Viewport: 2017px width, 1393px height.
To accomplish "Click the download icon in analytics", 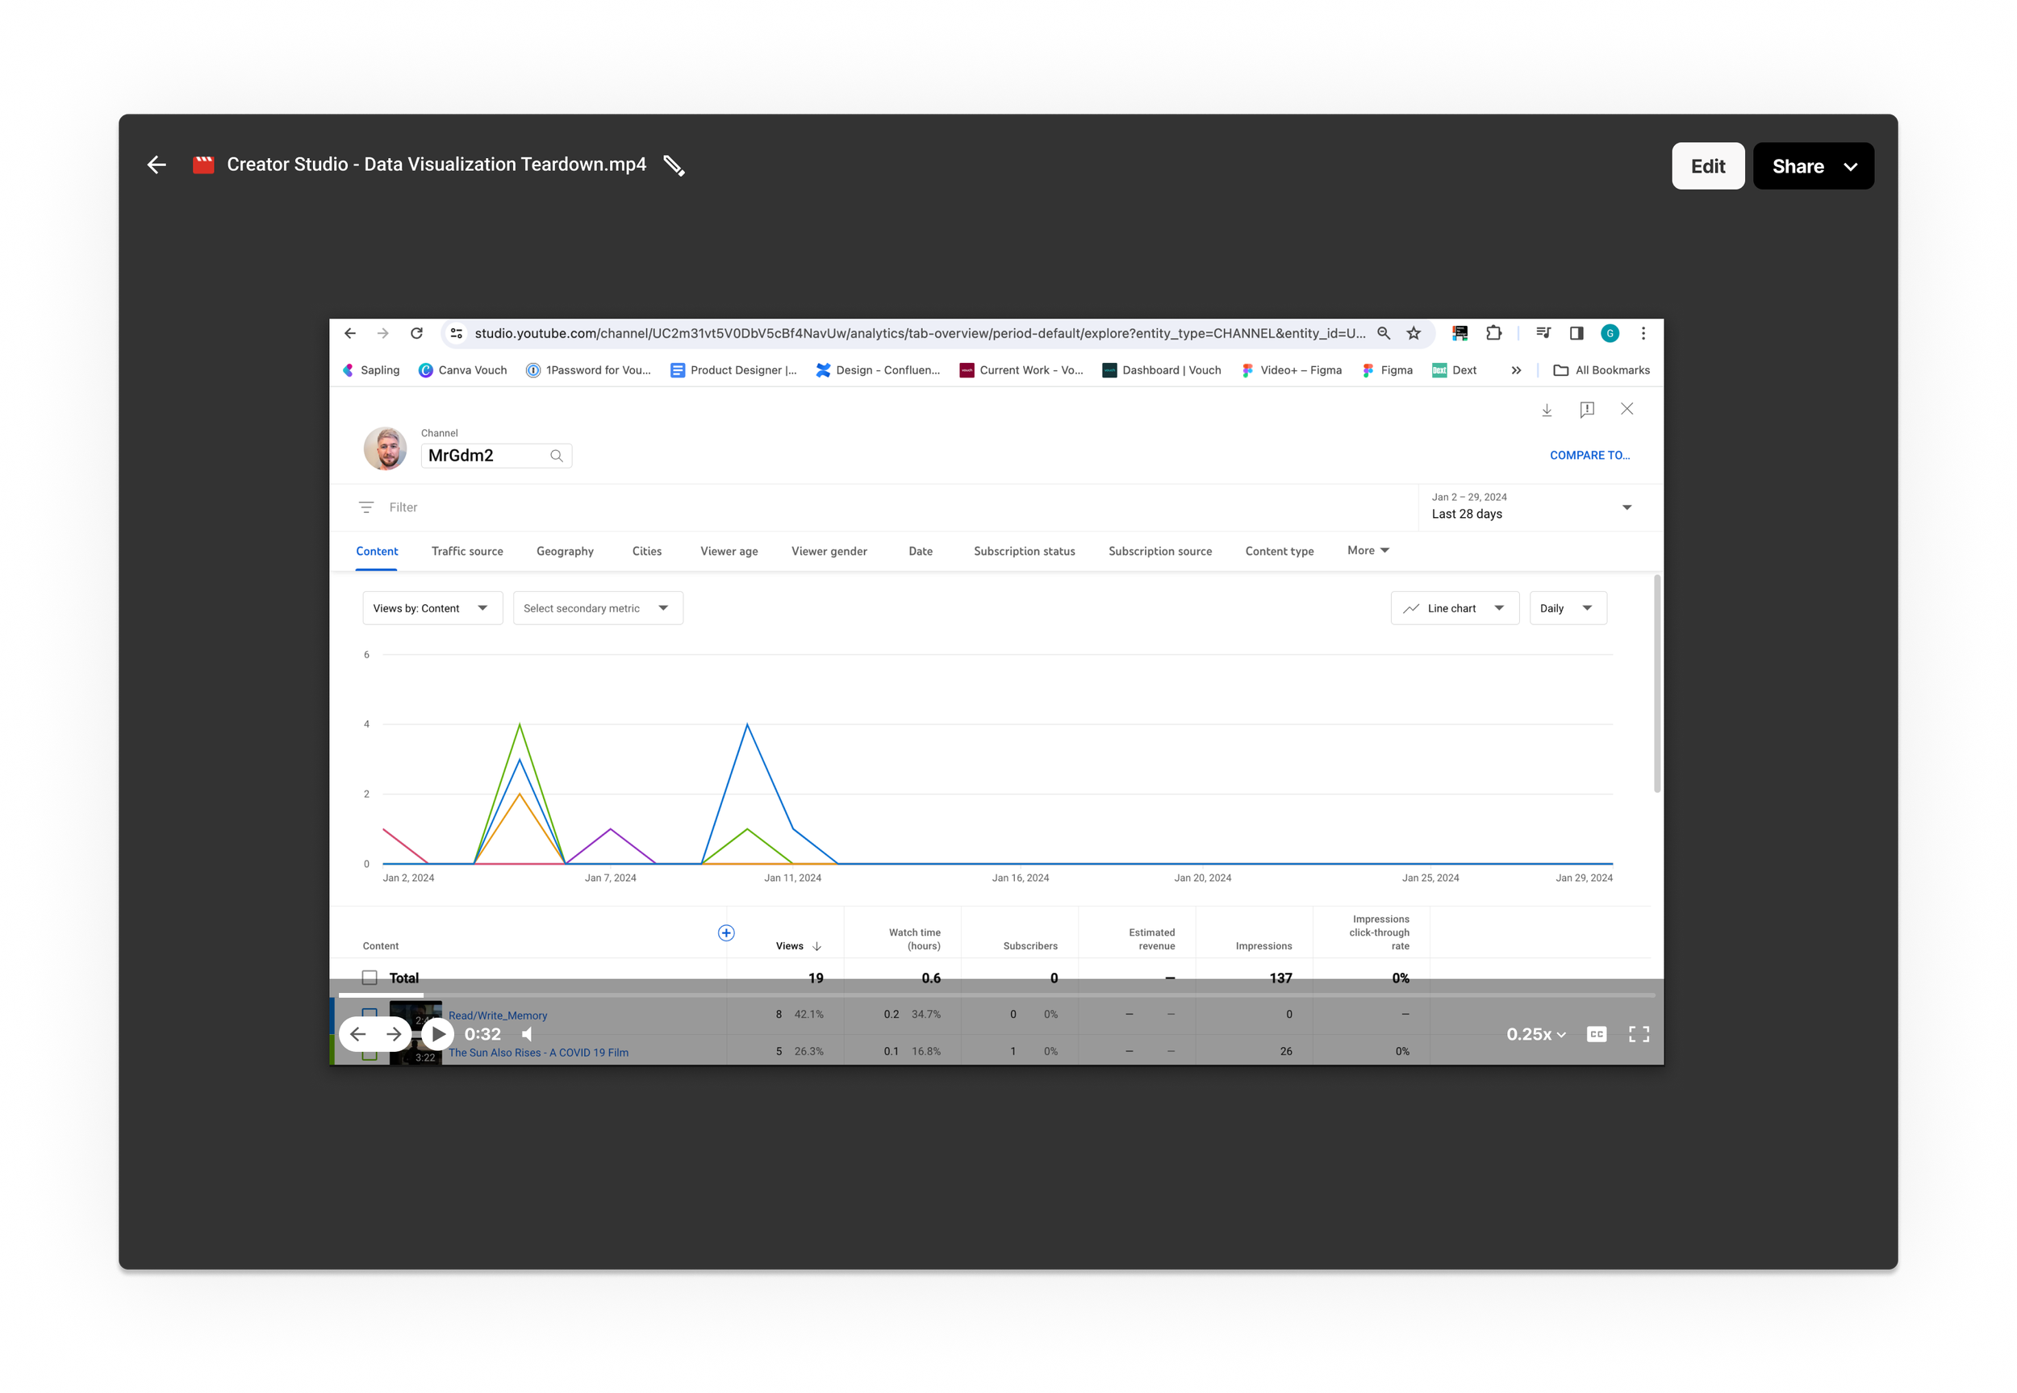I will 1546,409.
